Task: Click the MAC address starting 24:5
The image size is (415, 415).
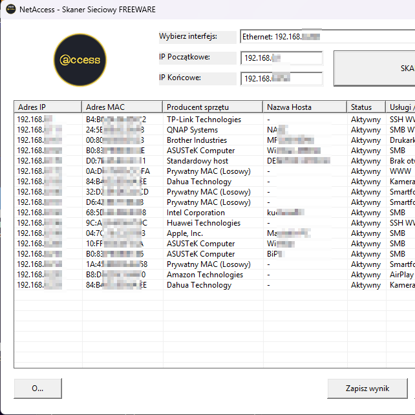Action: [115, 130]
